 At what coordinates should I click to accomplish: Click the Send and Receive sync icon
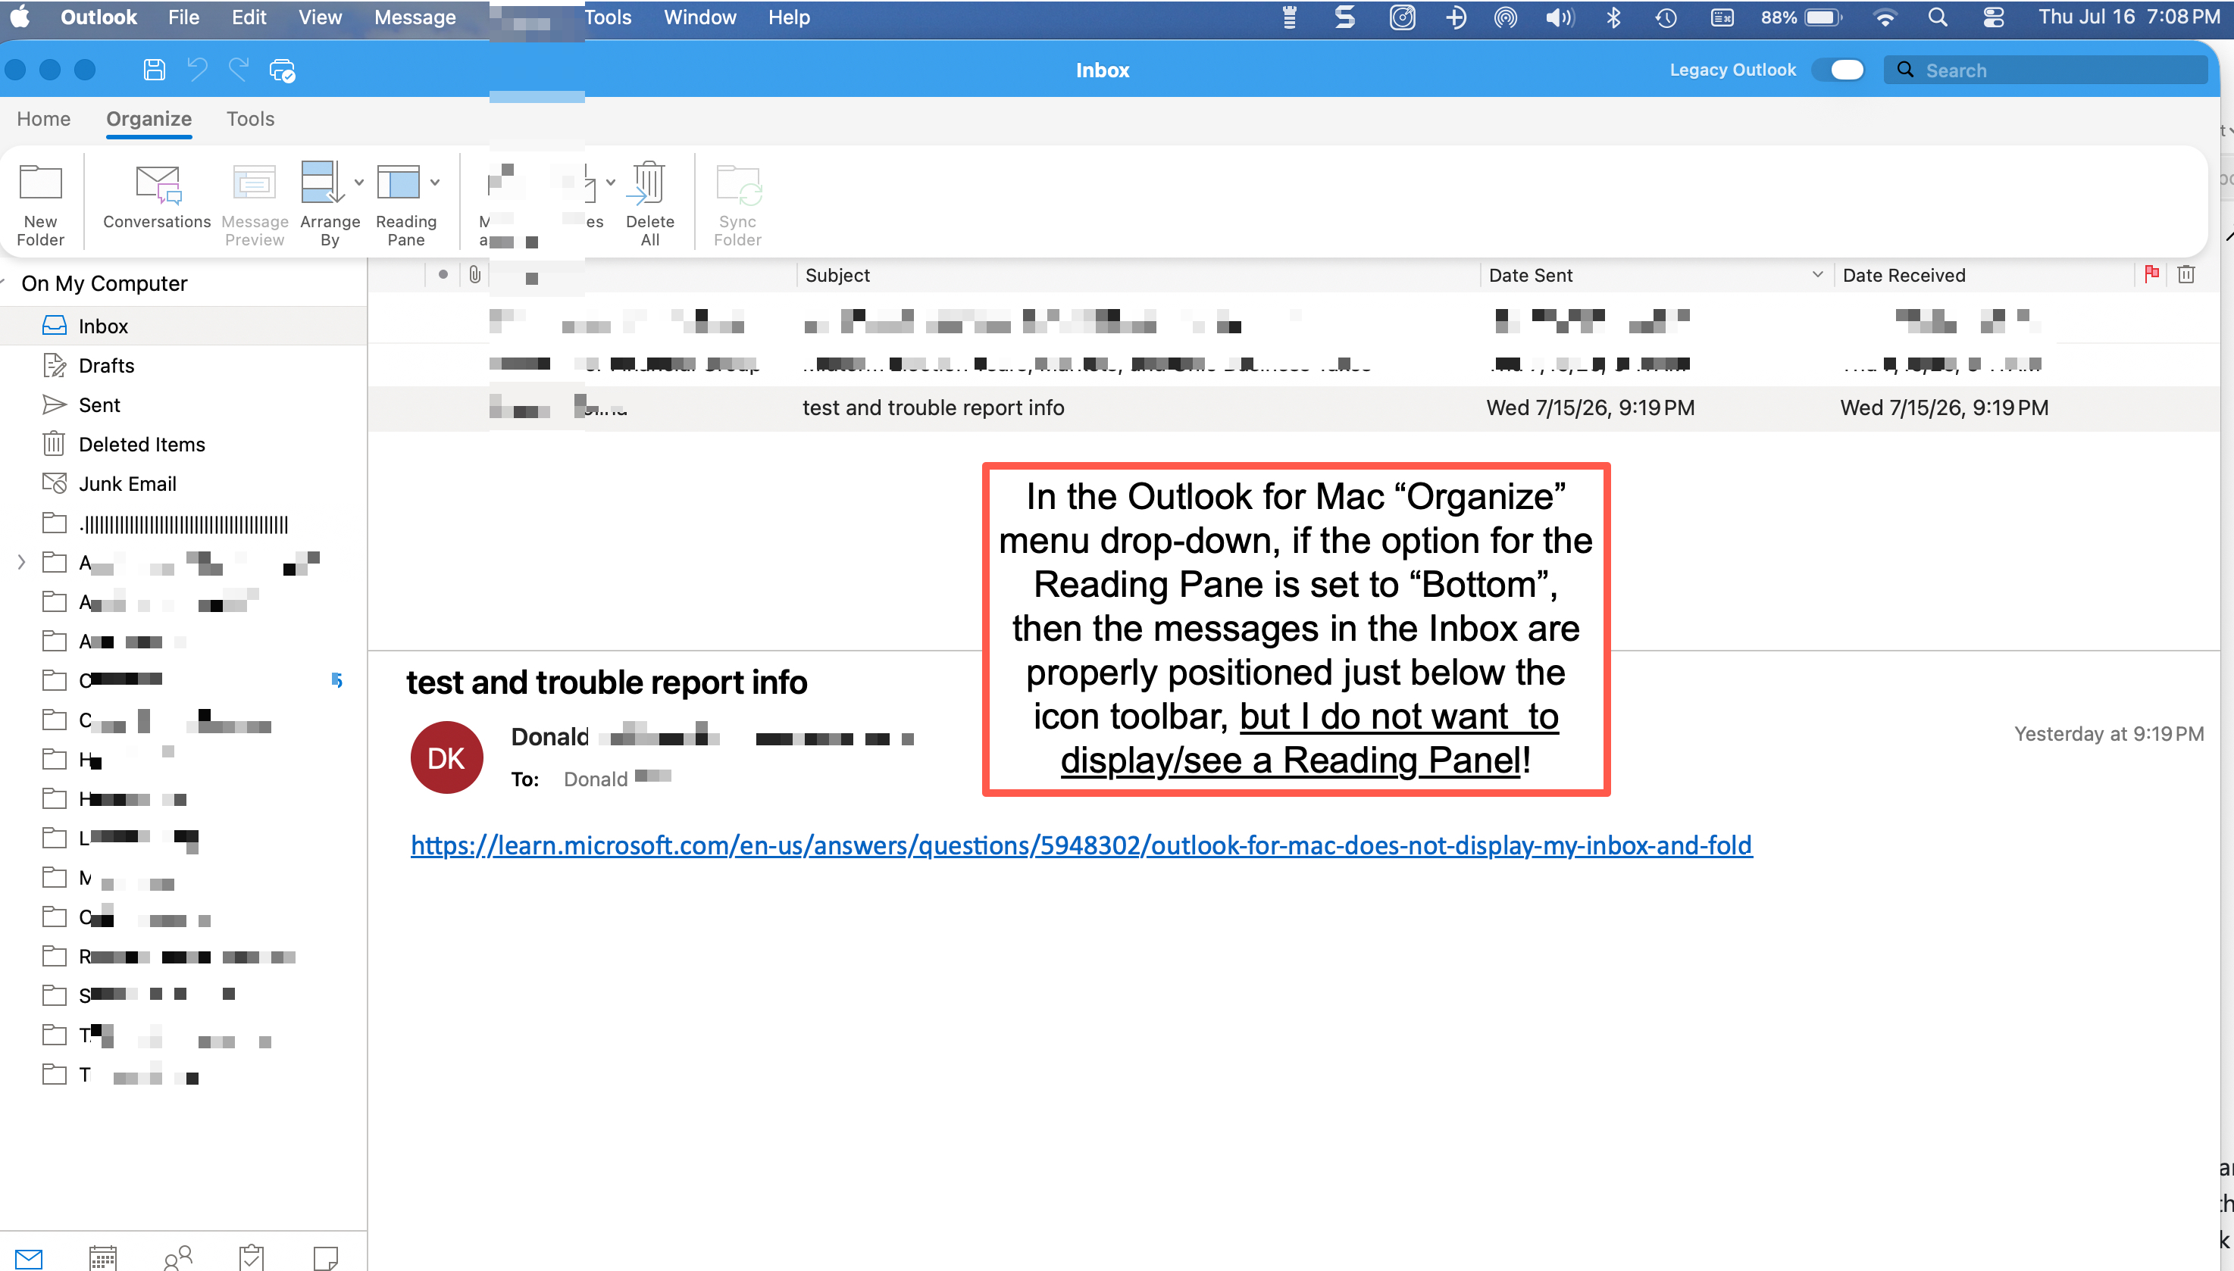coord(282,70)
